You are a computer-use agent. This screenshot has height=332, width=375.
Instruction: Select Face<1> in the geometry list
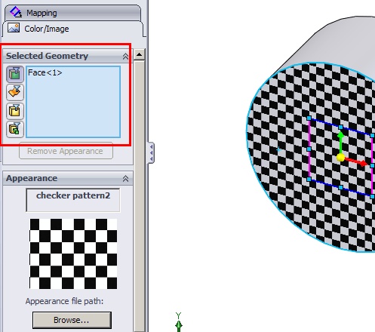(45, 72)
